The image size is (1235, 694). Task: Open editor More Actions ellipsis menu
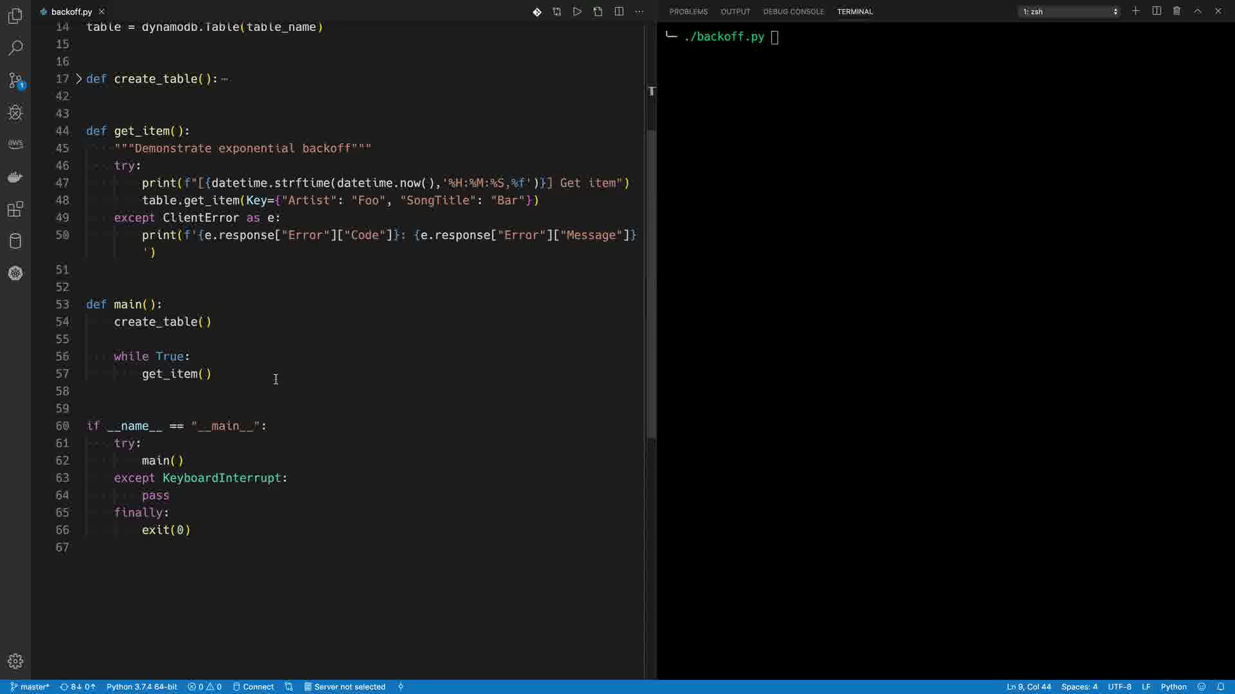pos(639,12)
